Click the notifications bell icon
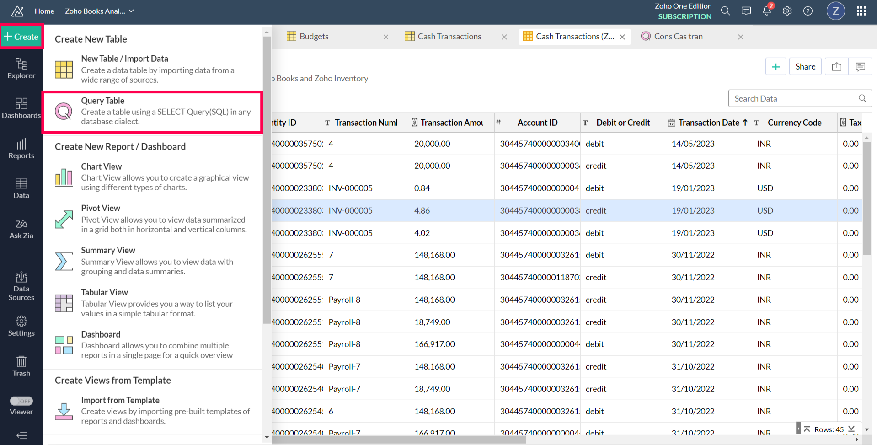Image resolution: width=877 pixels, height=445 pixels. [767, 11]
